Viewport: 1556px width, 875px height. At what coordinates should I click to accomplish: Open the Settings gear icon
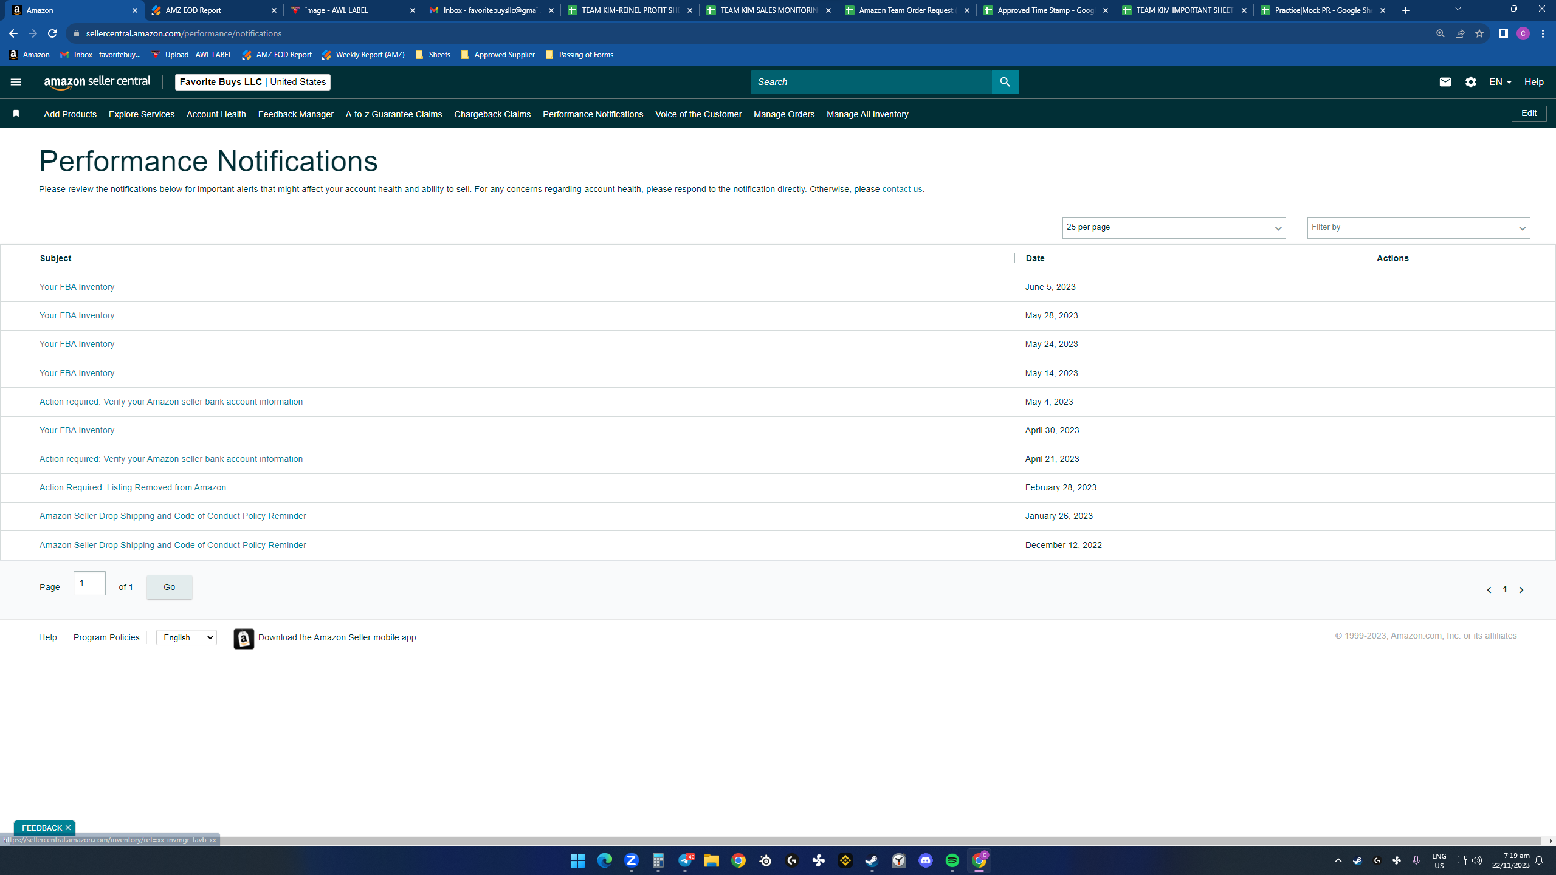pyautogui.click(x=1470, y=82)
